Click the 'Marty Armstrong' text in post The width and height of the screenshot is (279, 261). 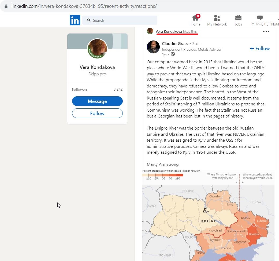coord(163,164)
